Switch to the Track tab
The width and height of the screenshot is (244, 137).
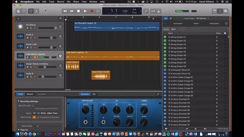[x=20, y=94]
